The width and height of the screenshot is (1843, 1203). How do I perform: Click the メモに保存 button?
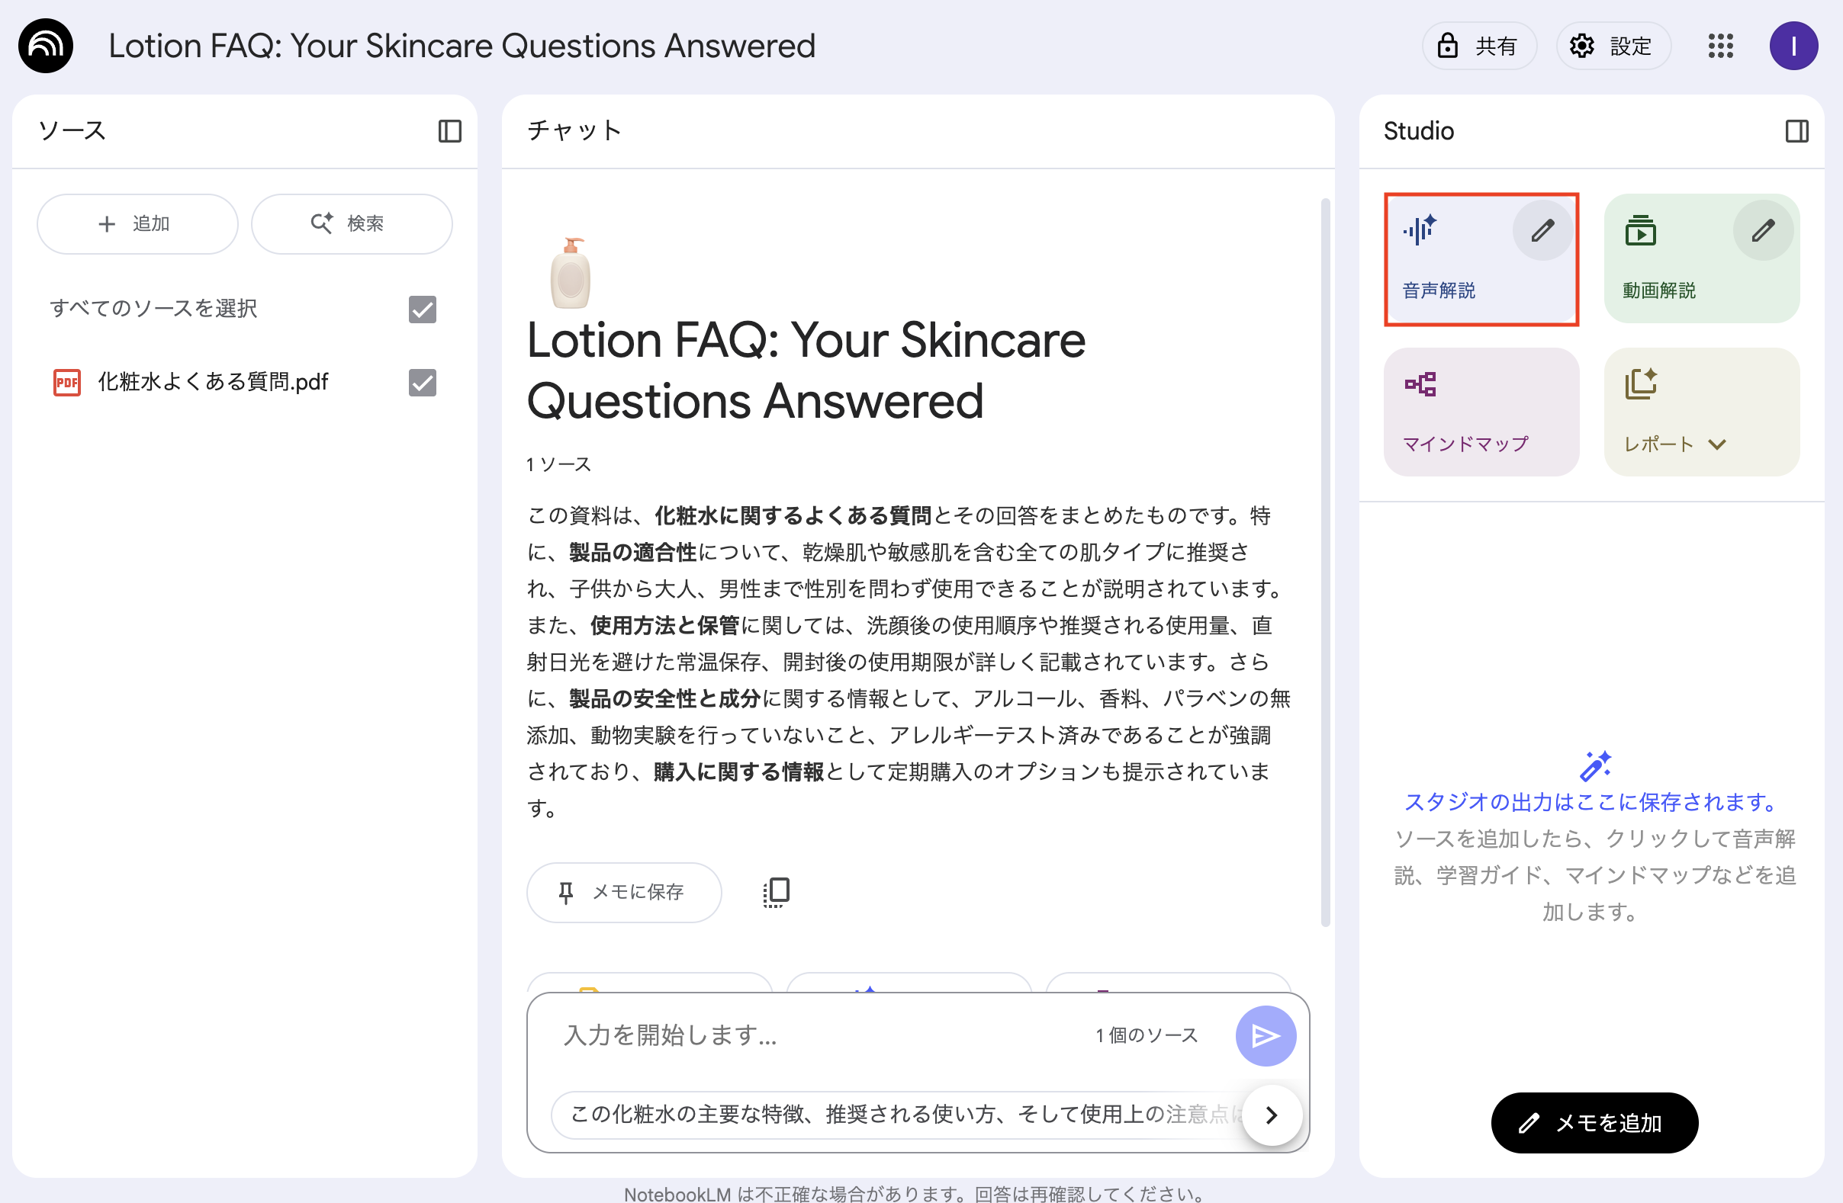click(623, 892)
